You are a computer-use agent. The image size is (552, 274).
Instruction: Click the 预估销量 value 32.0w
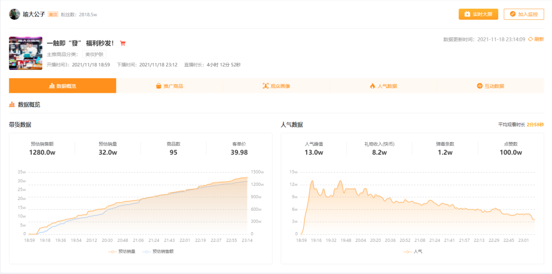[108, 153]
